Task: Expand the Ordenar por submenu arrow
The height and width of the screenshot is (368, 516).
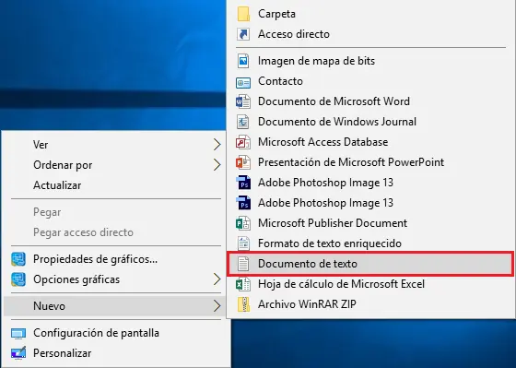Action: coord(217,165)
